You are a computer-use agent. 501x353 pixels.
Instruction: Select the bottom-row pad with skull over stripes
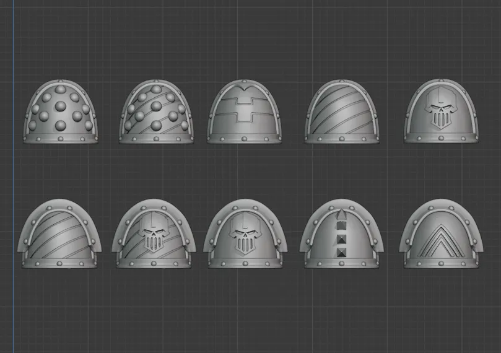pos(154,233)
